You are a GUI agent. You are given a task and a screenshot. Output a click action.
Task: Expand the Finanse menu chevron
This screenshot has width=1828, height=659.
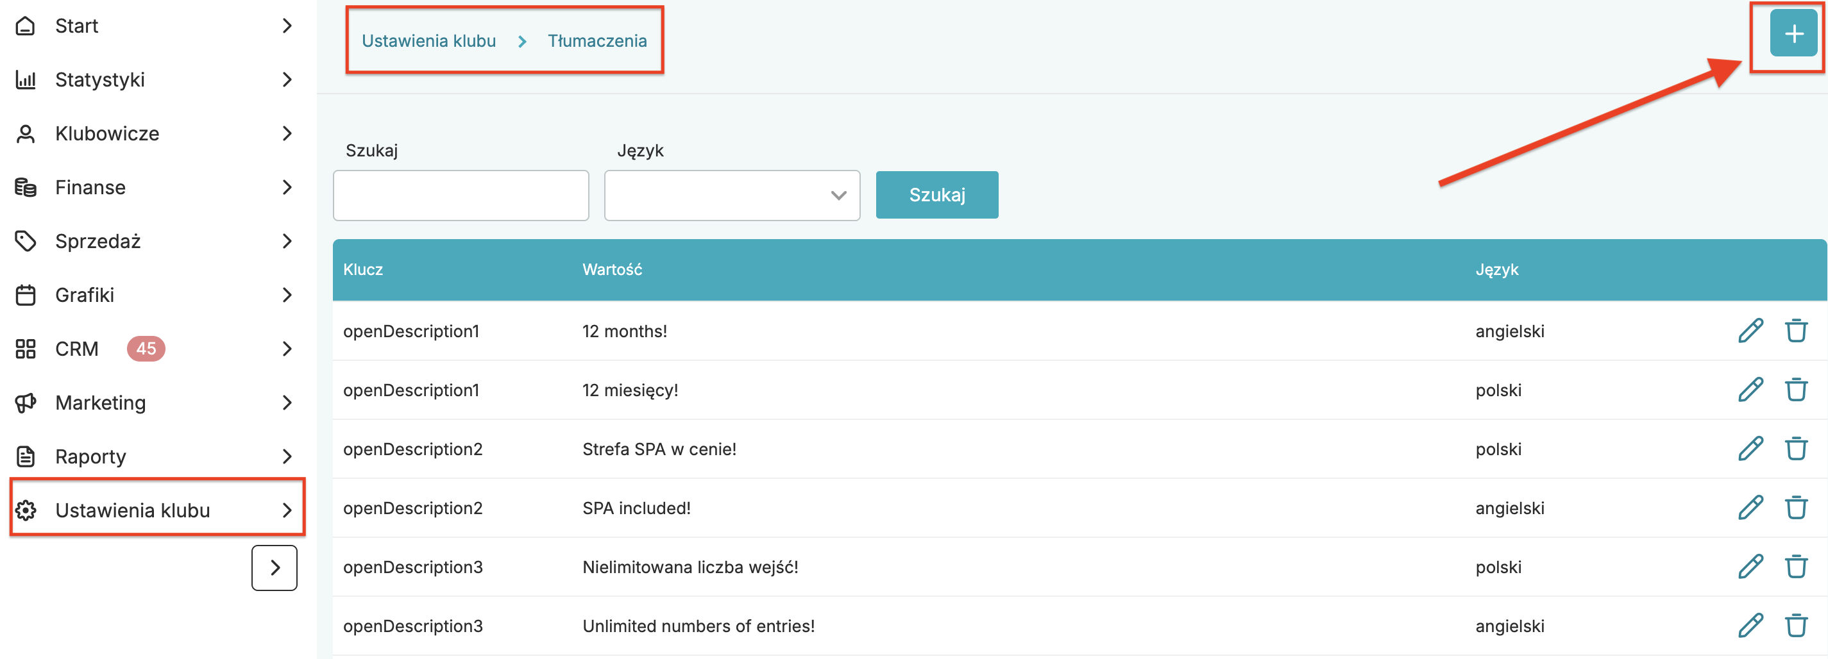point(287,187)
